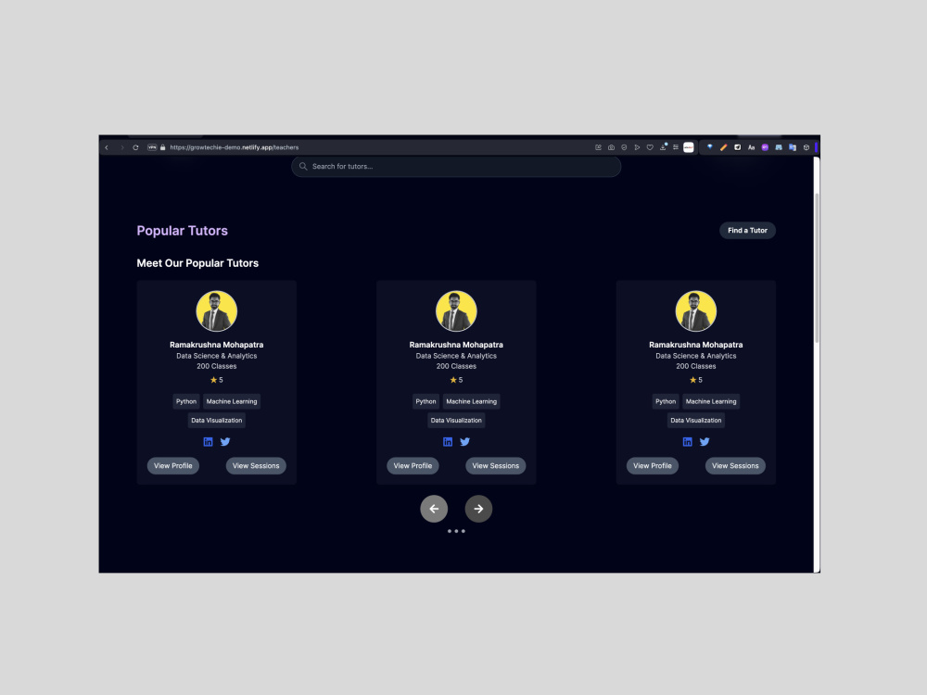Open LinkedIn icon on the last tutor card
This screenshot has height=695, width=927.
coord(687,442)
